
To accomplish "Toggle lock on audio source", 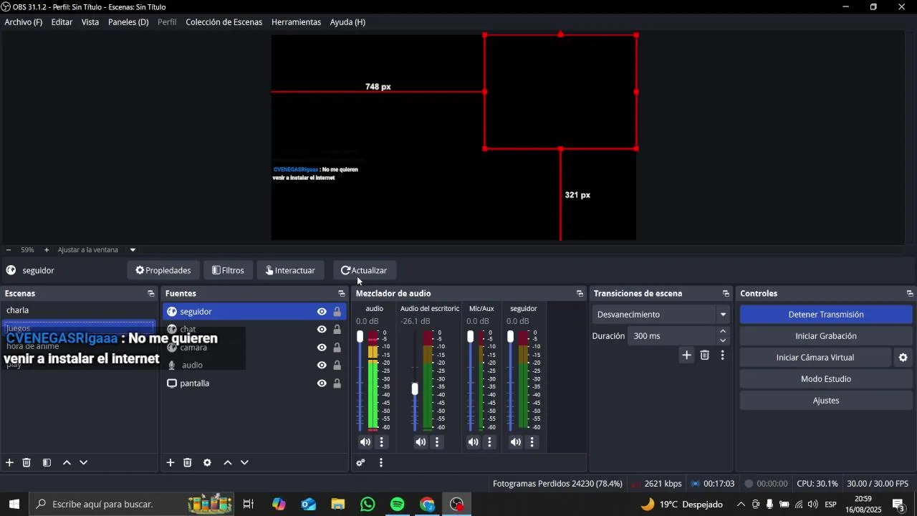I will pos(337,365).
